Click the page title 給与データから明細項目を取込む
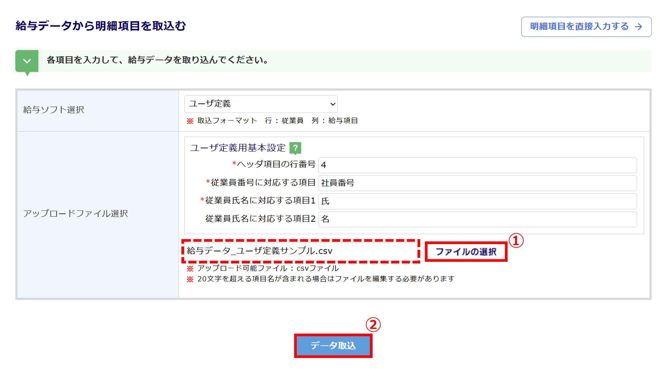 tap(100, 26)
